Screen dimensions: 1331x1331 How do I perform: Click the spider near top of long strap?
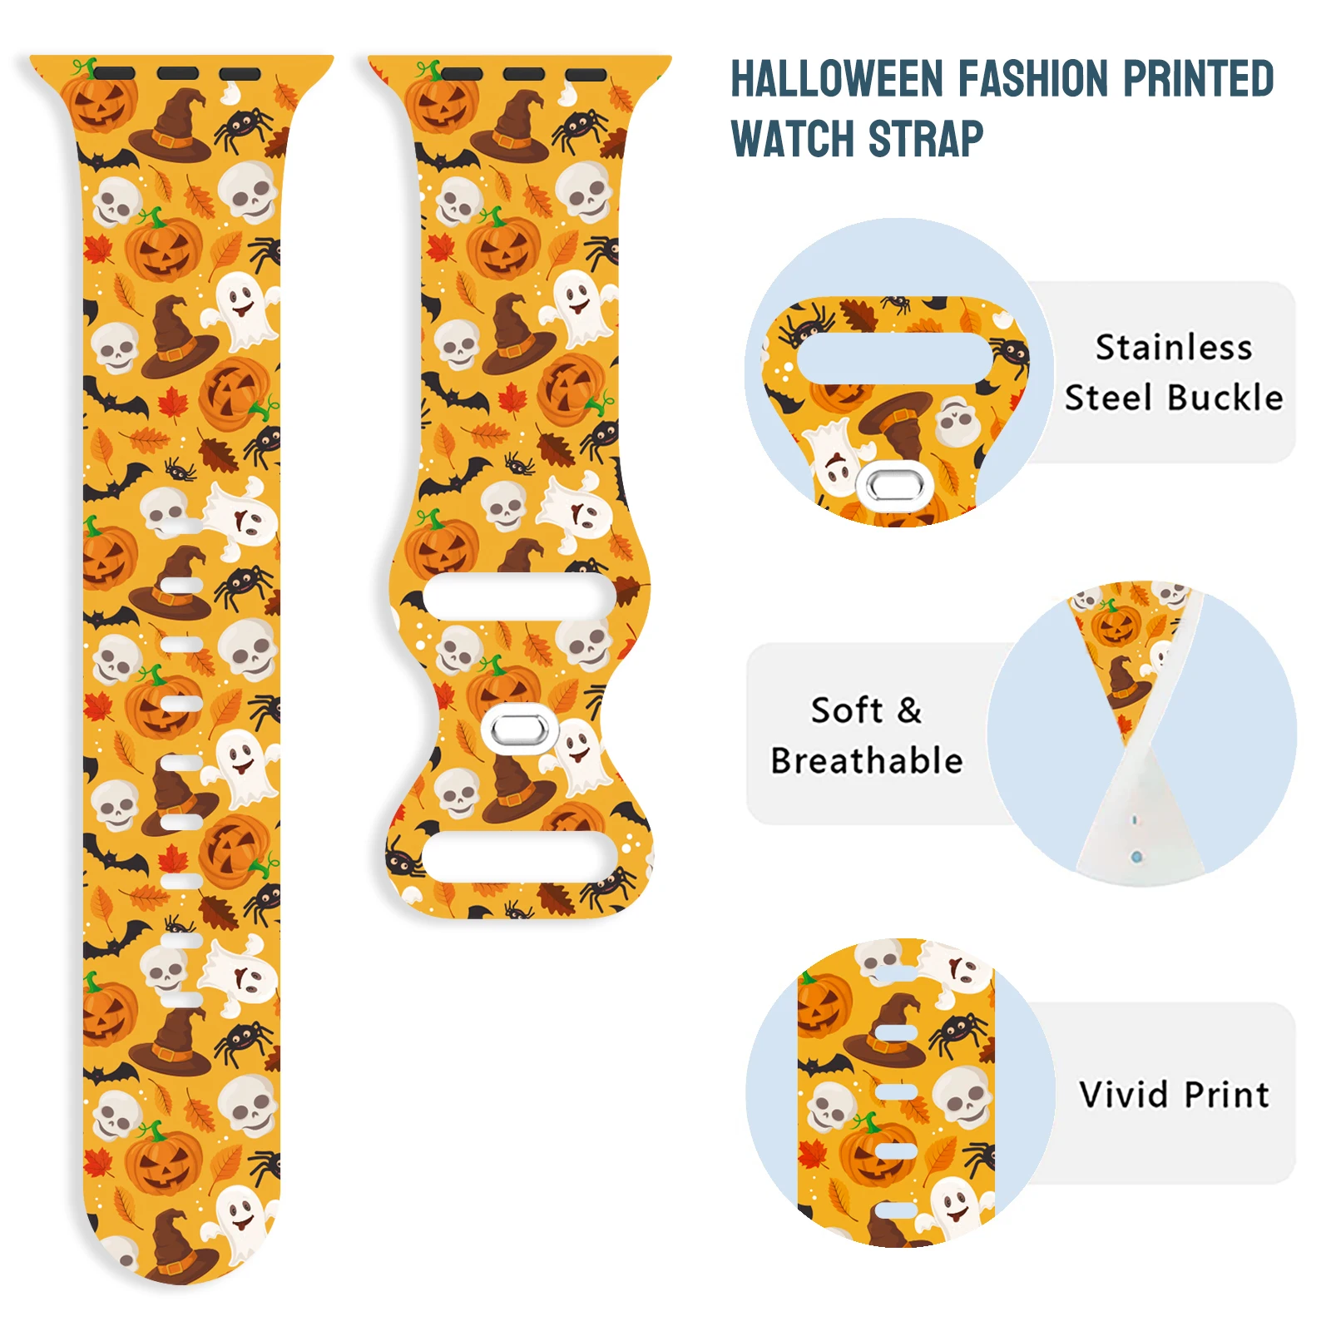click(x=243, y=131)
